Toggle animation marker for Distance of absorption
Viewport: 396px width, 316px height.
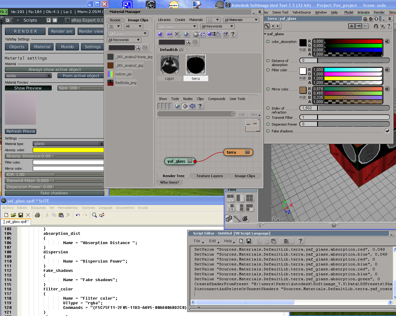click(x=268, y=61)
